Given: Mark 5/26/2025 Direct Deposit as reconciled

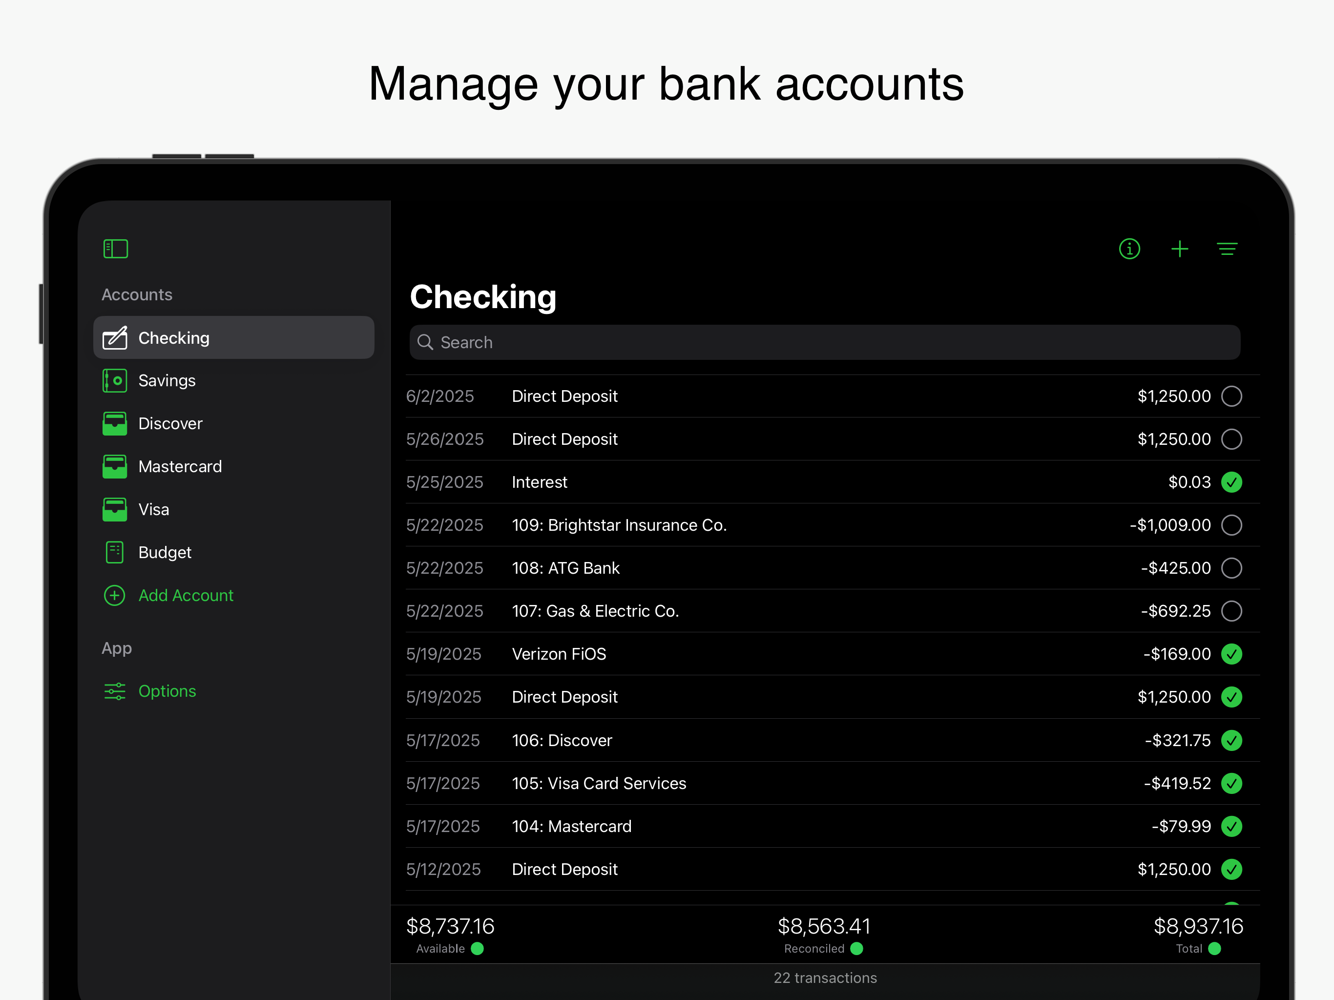Looking at the screenshot, I should (x=1231, y=439).
